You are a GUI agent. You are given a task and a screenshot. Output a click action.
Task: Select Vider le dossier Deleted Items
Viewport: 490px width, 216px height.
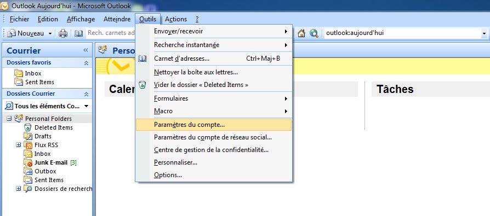coord(214,85)
